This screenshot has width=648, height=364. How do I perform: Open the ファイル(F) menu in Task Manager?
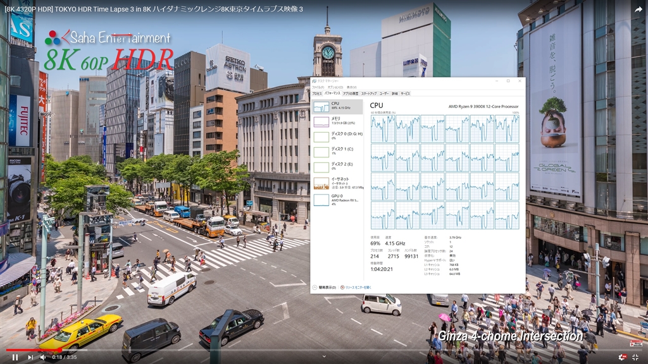(x=318, y=87)
